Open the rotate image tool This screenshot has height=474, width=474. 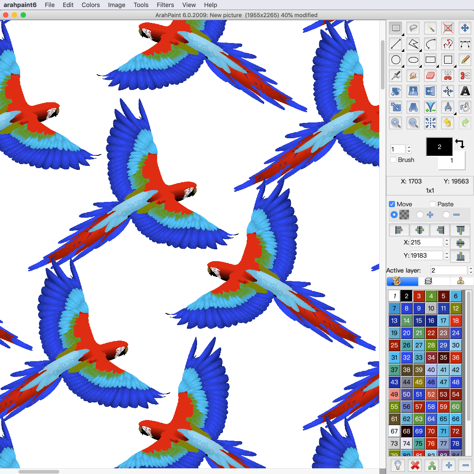(x=396, y=91)
